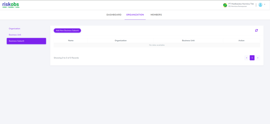Go to the previous page of results

(247, 58)
